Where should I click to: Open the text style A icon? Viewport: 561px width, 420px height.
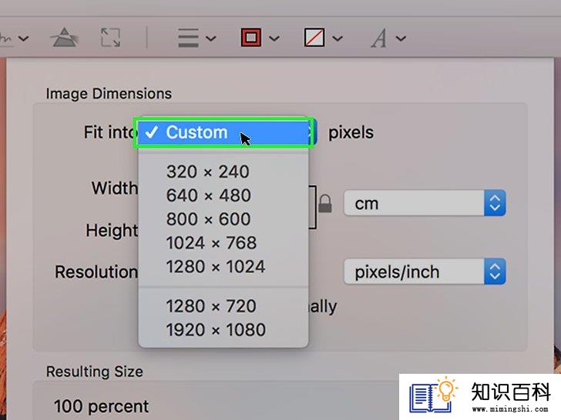tap(379, 38)
